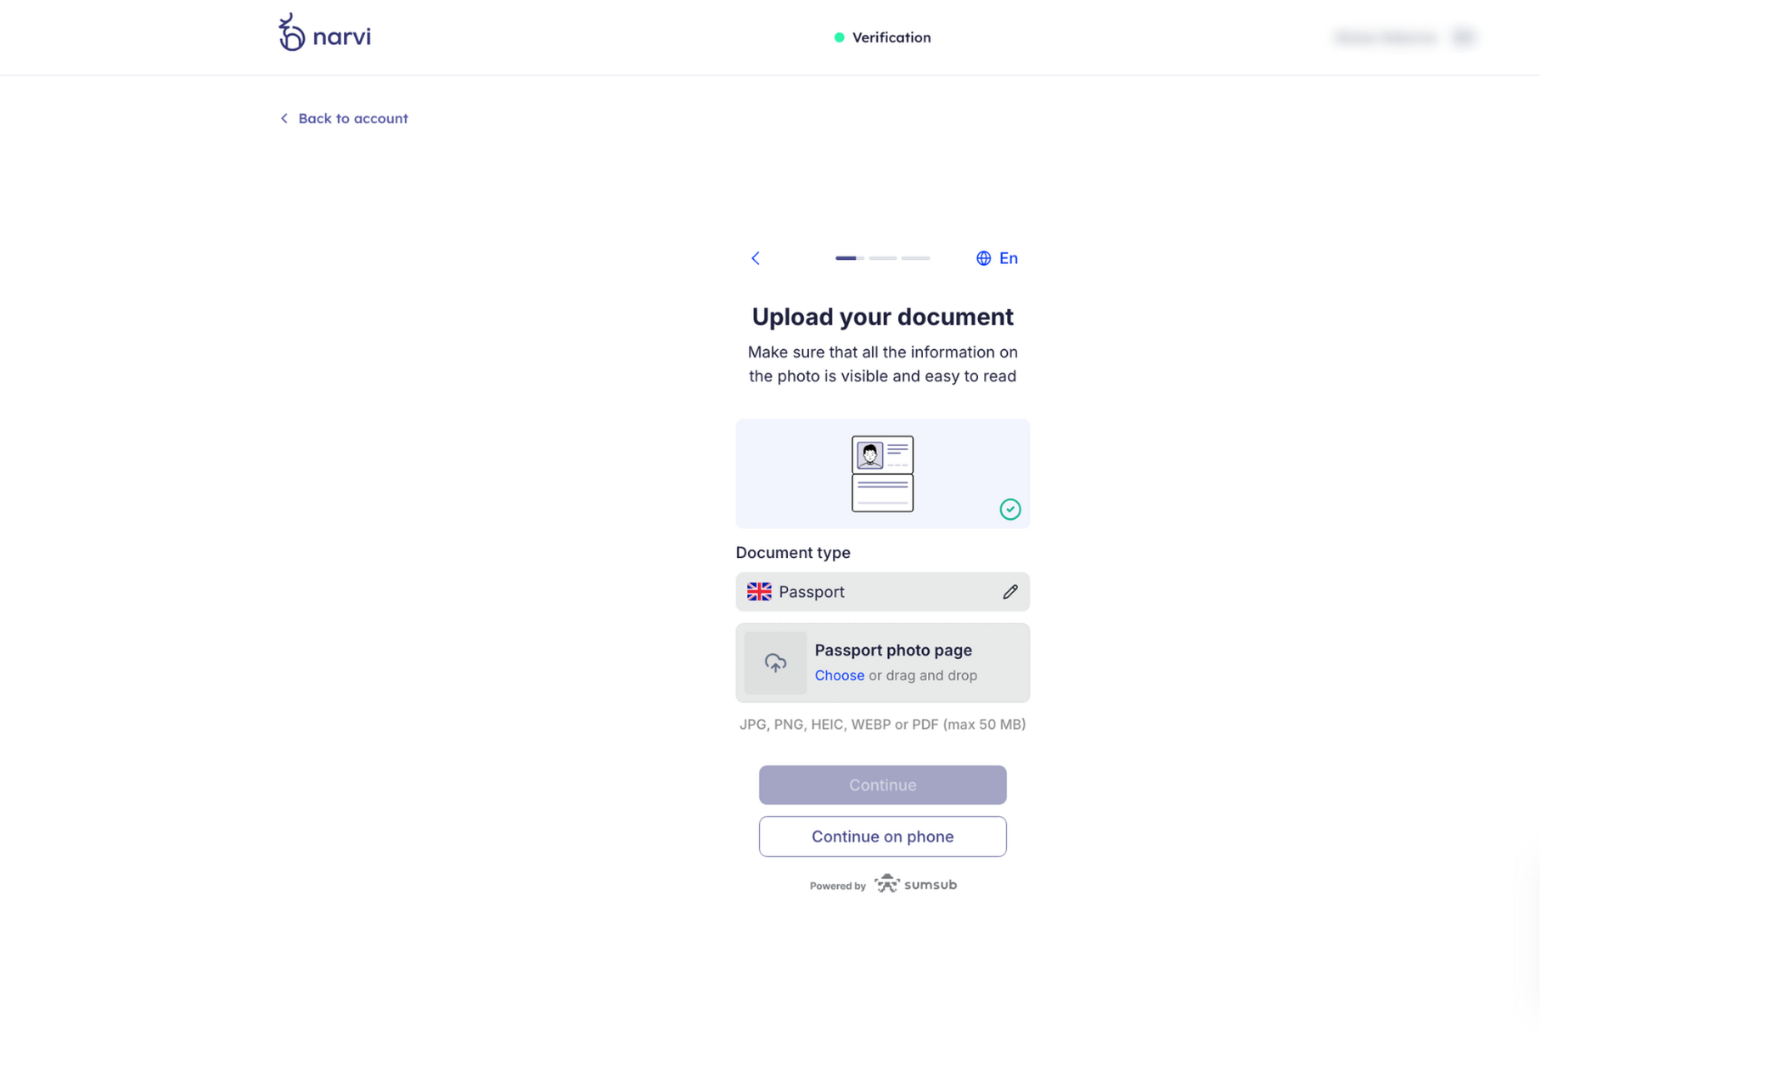Click the Sumsub logo
Viewport: 1766px width, 1087px height.
915,884
